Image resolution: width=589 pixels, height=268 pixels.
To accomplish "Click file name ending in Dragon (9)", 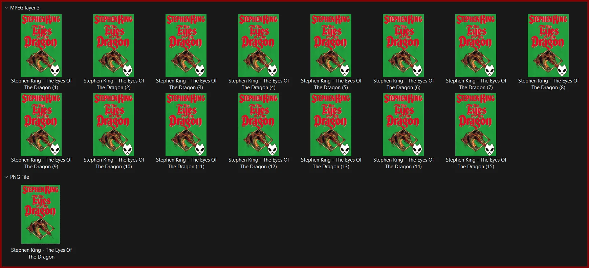I will coord(41,163).
